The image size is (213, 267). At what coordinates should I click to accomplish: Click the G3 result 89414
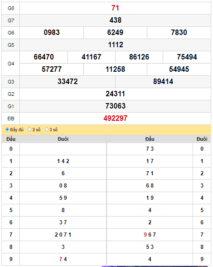click(x=163, y=82)
